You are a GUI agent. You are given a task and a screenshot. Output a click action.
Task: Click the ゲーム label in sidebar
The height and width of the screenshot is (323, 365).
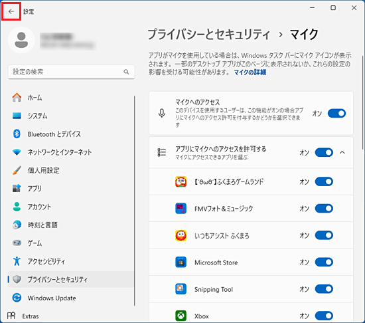tap(35, 243)
